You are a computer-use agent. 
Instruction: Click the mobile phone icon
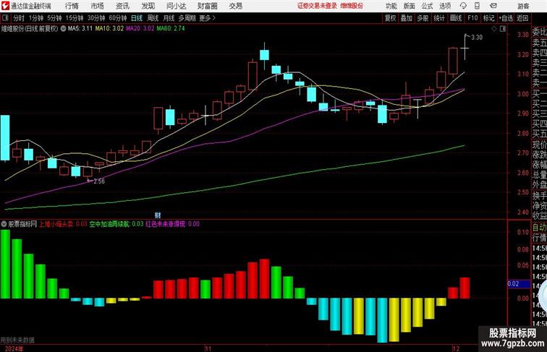pyautogui.click(x=478, y=6)
